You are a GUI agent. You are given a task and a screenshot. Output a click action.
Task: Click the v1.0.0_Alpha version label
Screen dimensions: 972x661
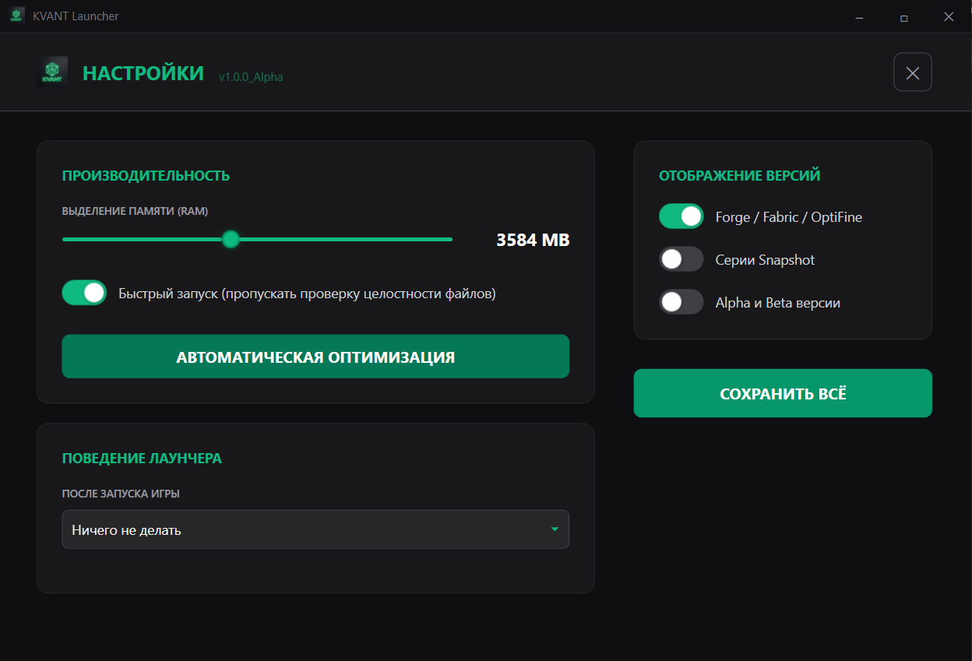tap(251, 77)
